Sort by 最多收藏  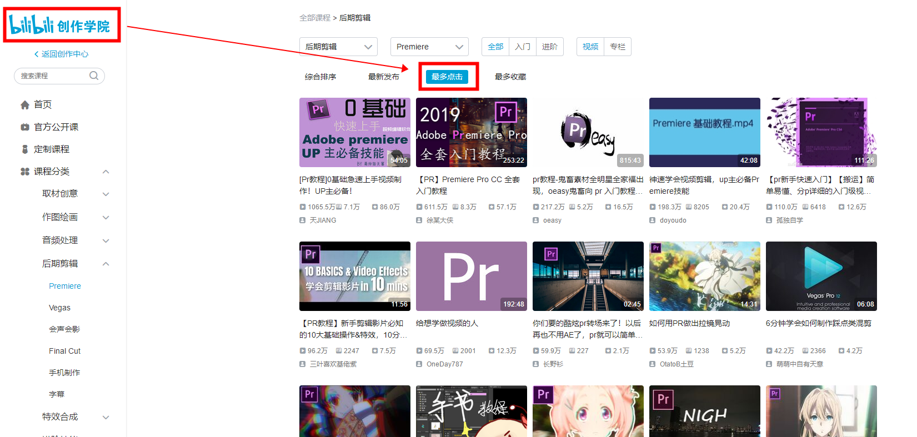(510, 77)
